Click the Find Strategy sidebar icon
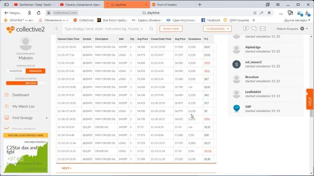 (6, 118)
